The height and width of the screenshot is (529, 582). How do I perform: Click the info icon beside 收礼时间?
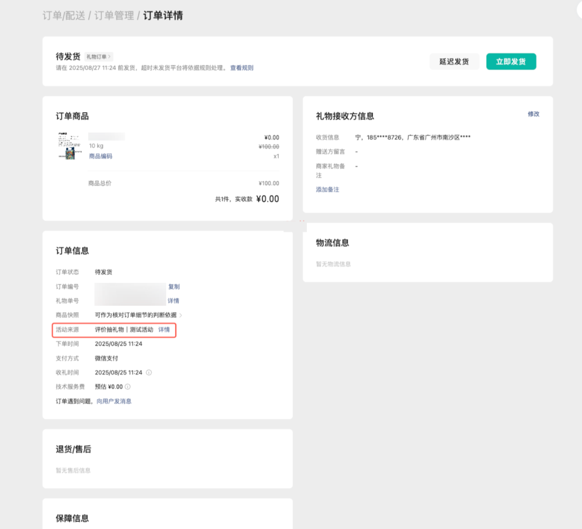149,373
